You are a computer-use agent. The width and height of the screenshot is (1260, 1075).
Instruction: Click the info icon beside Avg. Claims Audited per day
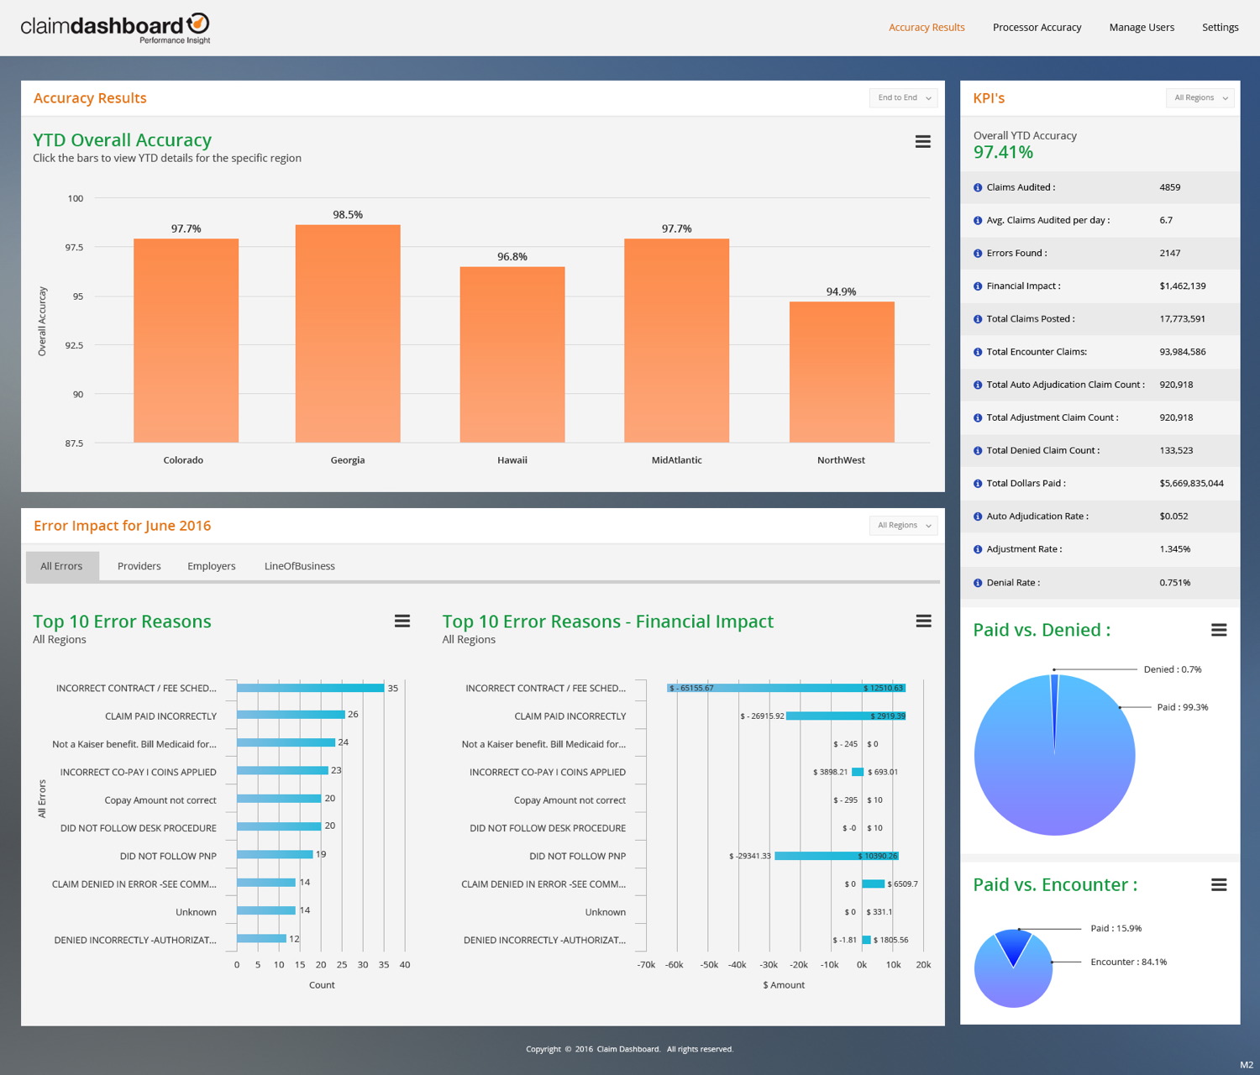point(978,221)
